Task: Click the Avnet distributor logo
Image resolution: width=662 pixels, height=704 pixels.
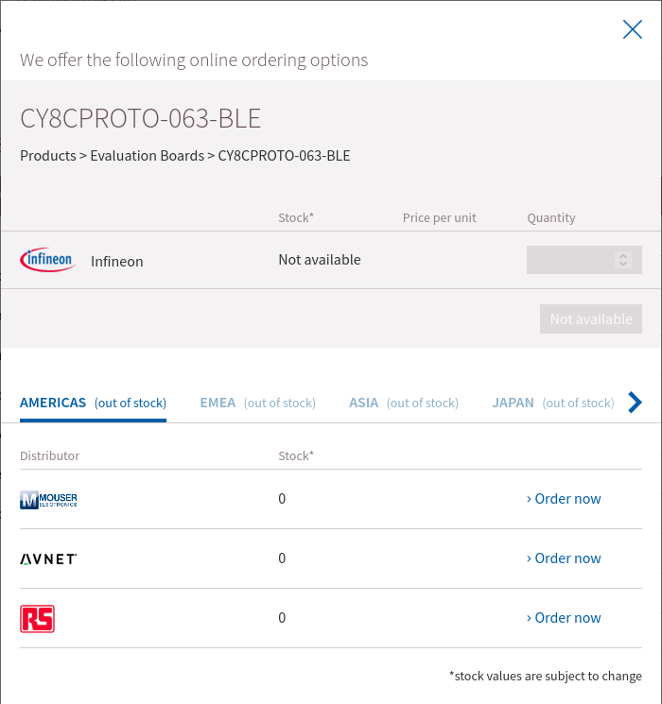Action: [x=48, y=559]
